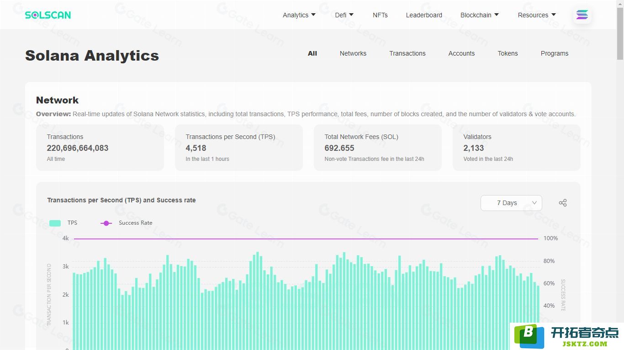Click the chart share icon

(x=563, y=203)
